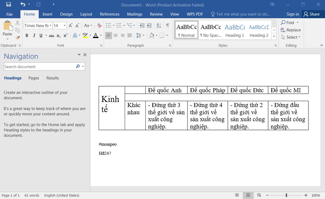Image resolution: width=325 pixels, height=199 pixels.
Task: Open the References tab
Action: (109, 14)
